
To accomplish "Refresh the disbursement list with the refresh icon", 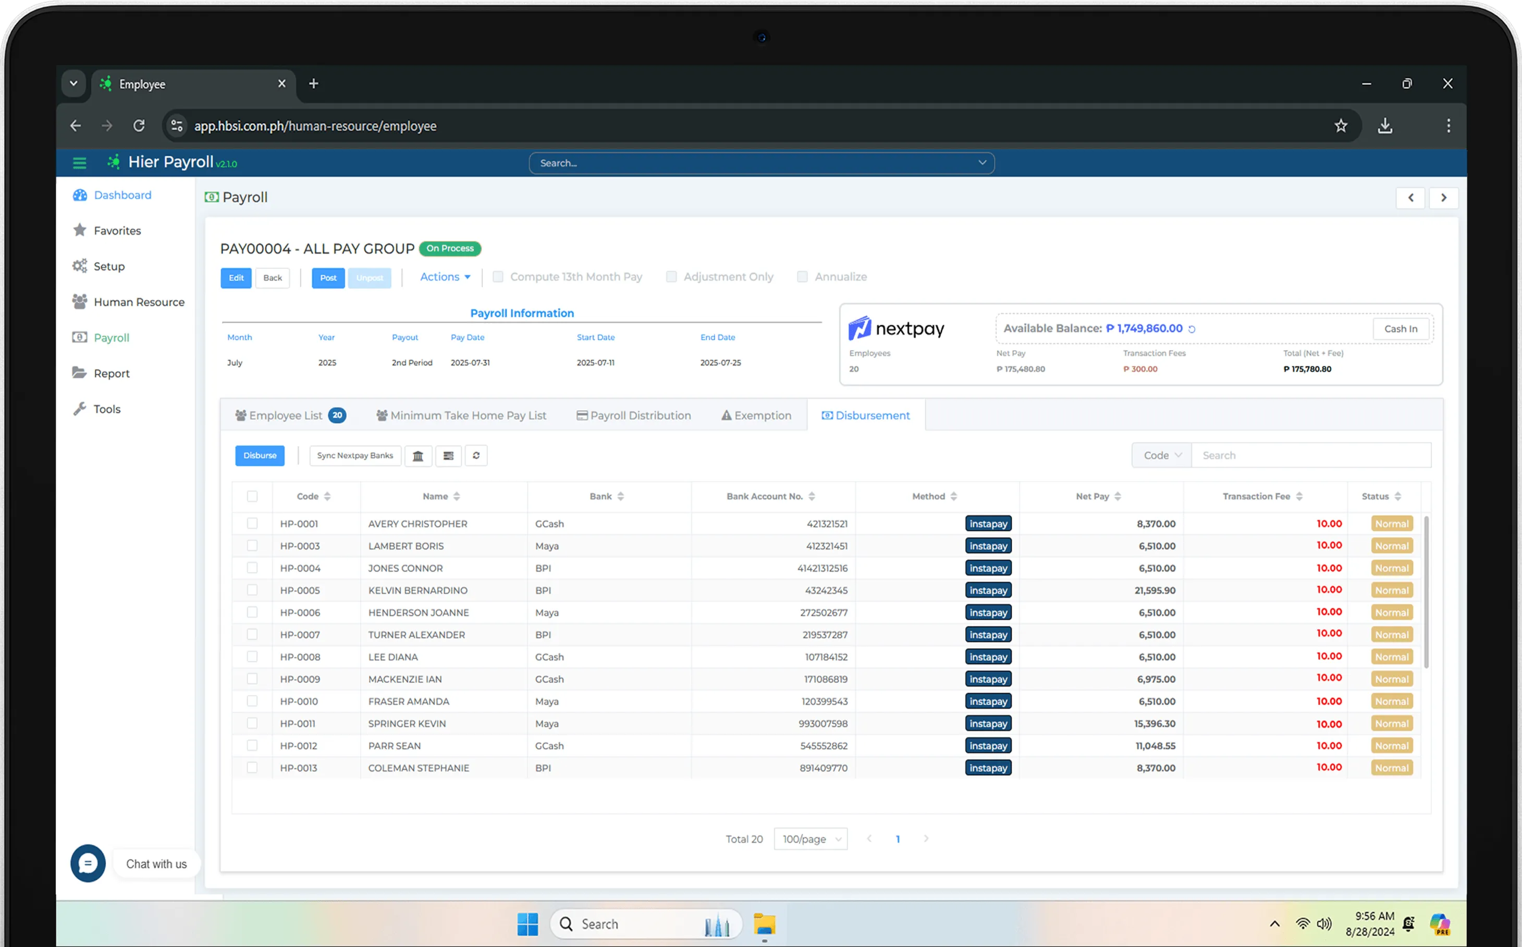I will point(476,456).
